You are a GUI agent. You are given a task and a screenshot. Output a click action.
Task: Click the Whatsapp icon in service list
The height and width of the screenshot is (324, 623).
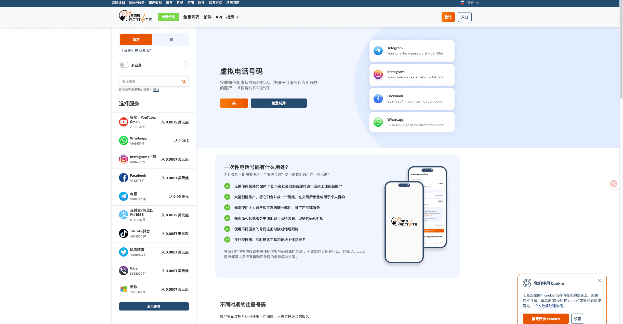point(124,140)
